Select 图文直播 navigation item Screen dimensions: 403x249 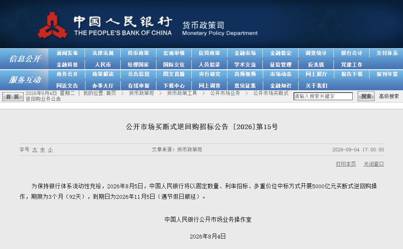point(174,74)
